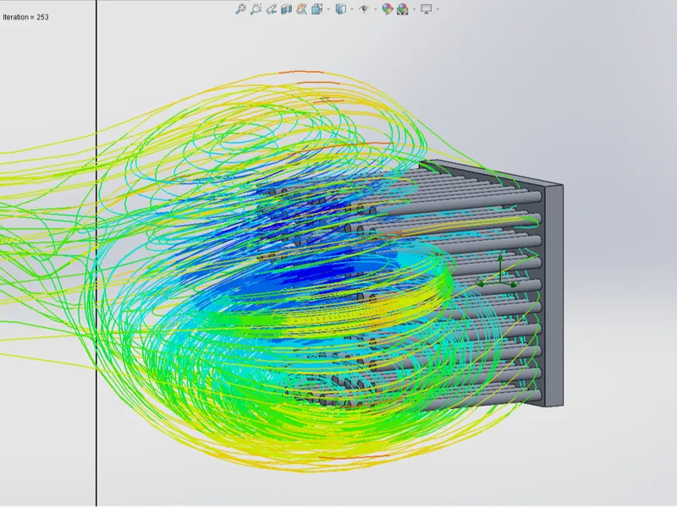The image size is (677, 507).
Task: Click the Zoom to Fit icon
Action: pos(240,9)
